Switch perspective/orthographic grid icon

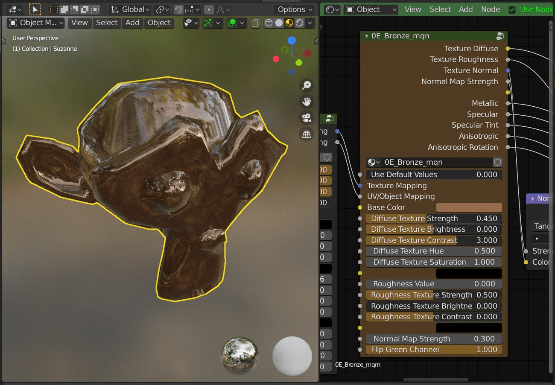tap(307, 134)
